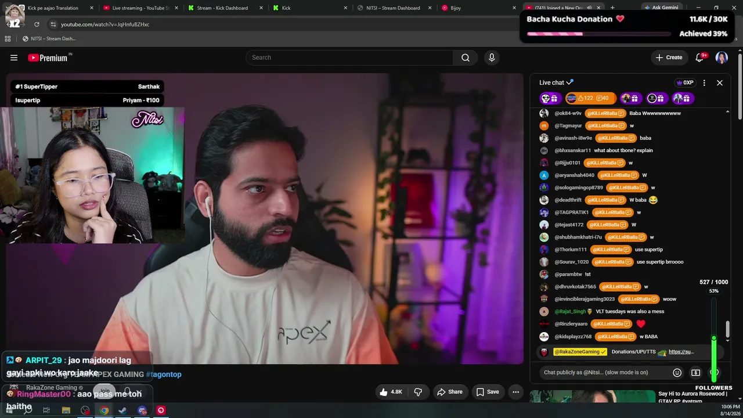Open Discord from the taskbar
The width and height of the screenshot is (743, 418).
142,410
